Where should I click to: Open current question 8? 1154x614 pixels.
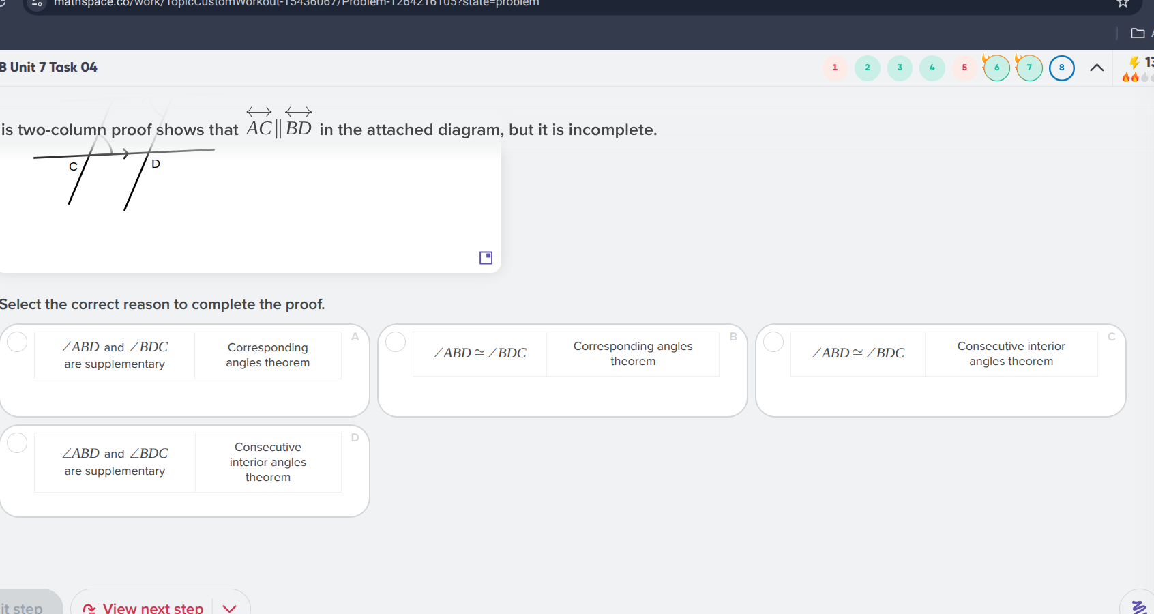coord(1061,68)
